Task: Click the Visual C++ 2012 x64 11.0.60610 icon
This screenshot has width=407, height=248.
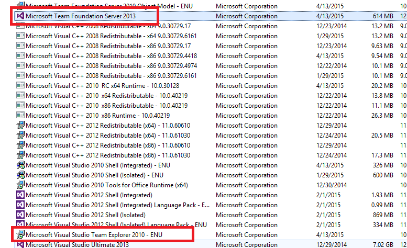Action: [20, 126]
